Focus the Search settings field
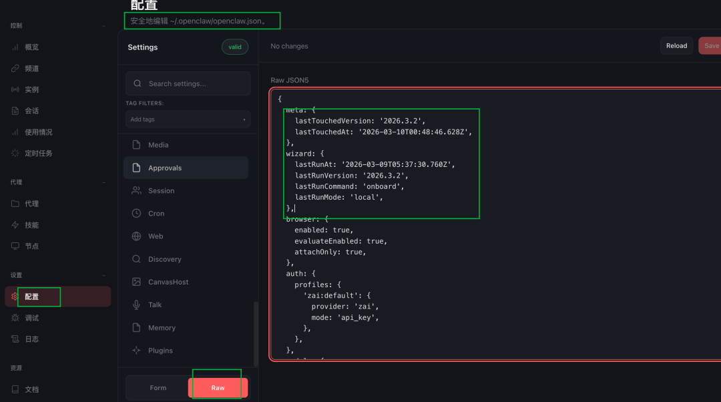The width and height of the screenshot is (721, 402). (188, 83)
